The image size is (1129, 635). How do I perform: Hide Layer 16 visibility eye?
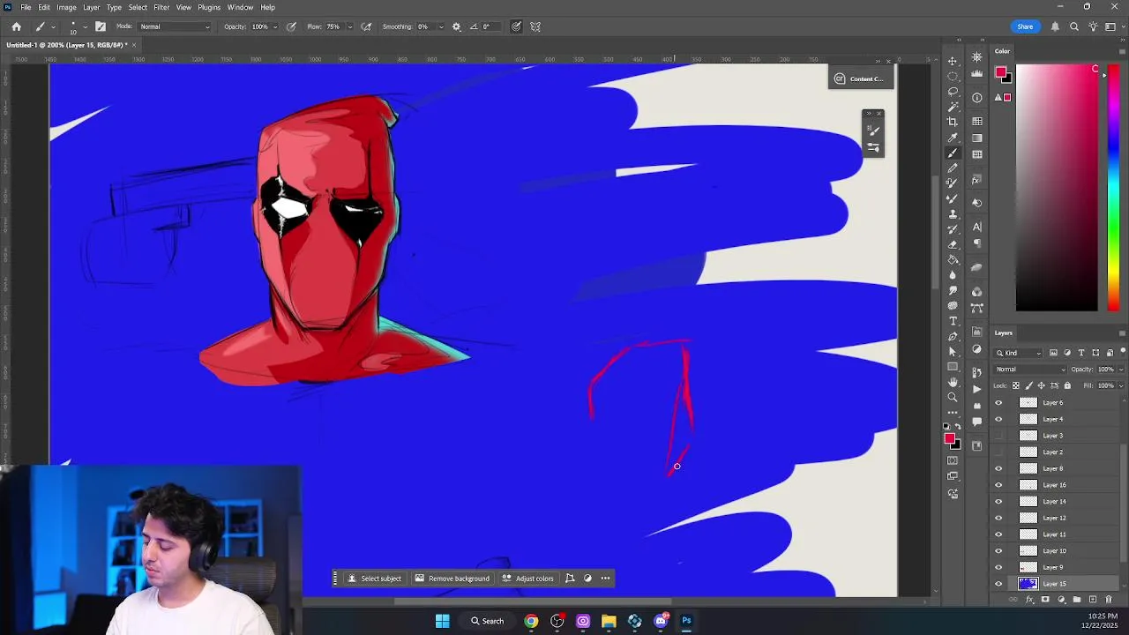point(998,485)
